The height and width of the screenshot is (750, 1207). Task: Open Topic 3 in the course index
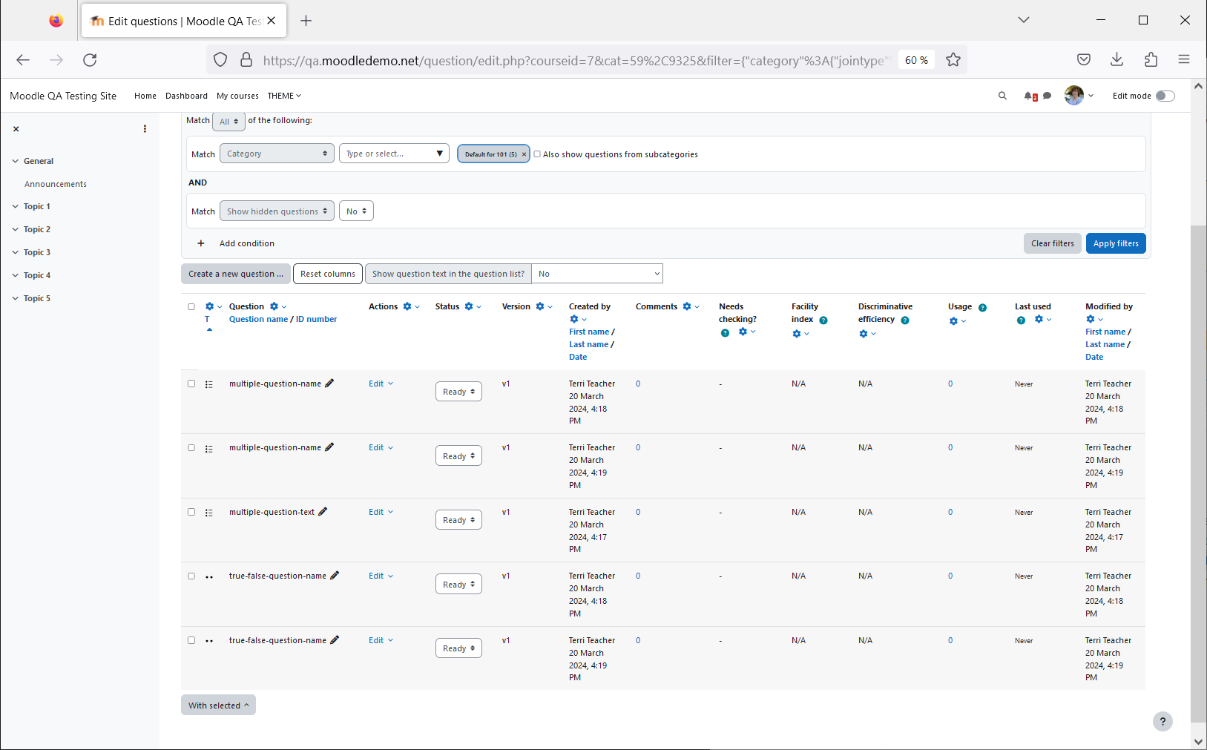pos(37,252)
